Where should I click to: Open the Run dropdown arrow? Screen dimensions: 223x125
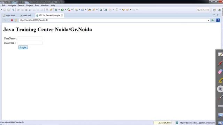pyautogui.click(x=66, y=10)
